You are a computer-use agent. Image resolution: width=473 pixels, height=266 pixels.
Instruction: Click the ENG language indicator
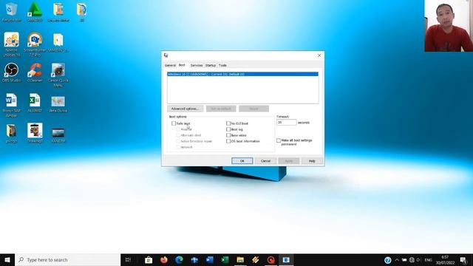pos(429,260)
